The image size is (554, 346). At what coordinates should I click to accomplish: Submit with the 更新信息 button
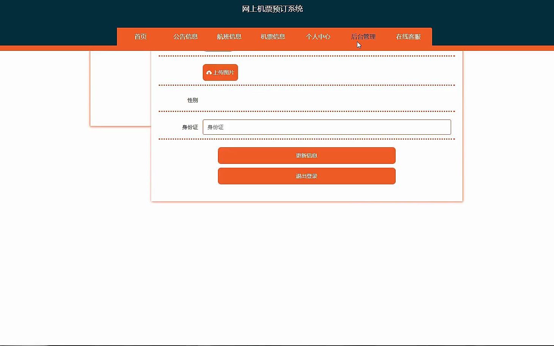[307, 156]
